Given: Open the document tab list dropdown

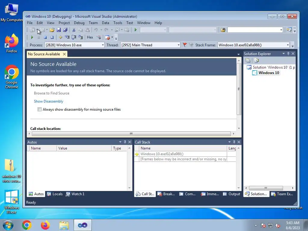Looking at the screenshot, I should point(239,54).
